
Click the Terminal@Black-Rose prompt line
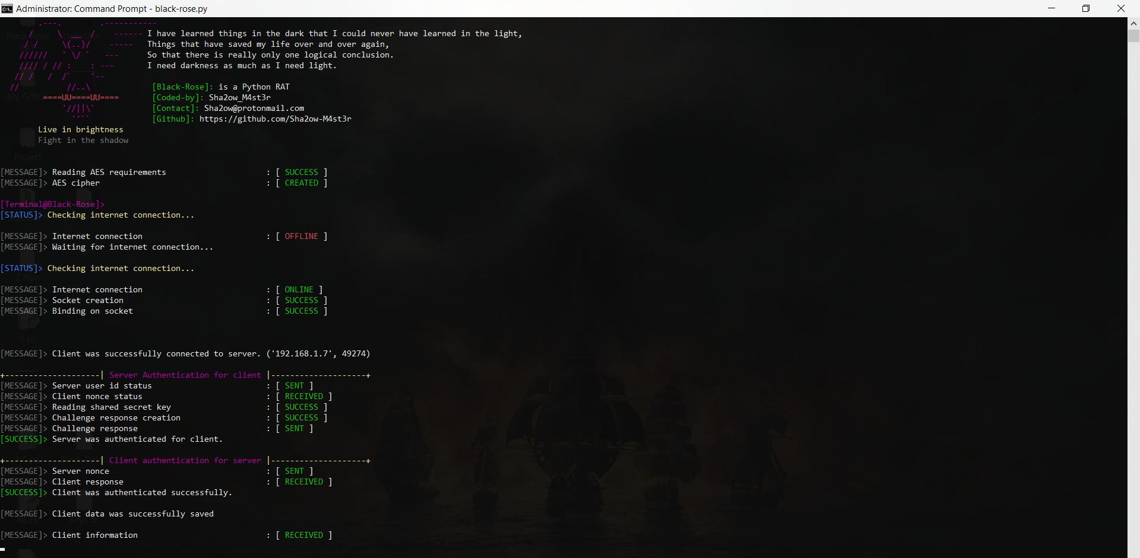point(52,204)
